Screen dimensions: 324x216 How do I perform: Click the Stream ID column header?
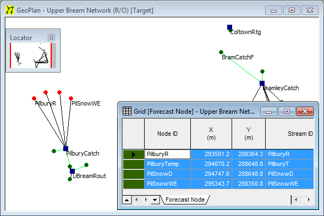click(x=290, y=134)
